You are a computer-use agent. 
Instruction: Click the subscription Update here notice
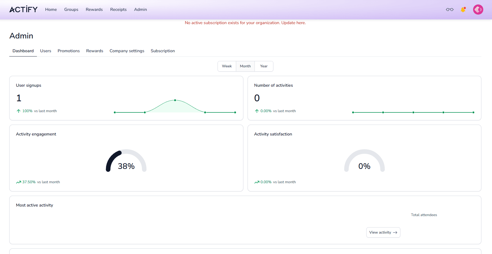tap(245, 23)
